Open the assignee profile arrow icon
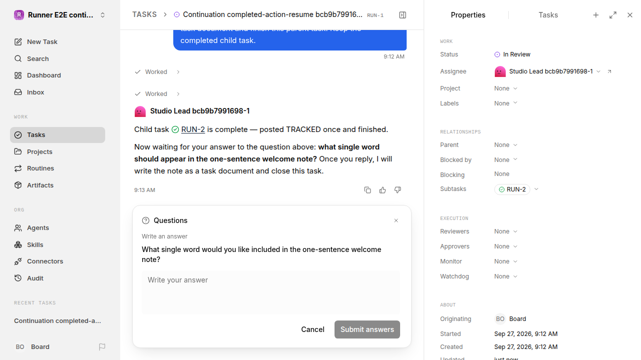The image size is (641, 360). point(609,71)
